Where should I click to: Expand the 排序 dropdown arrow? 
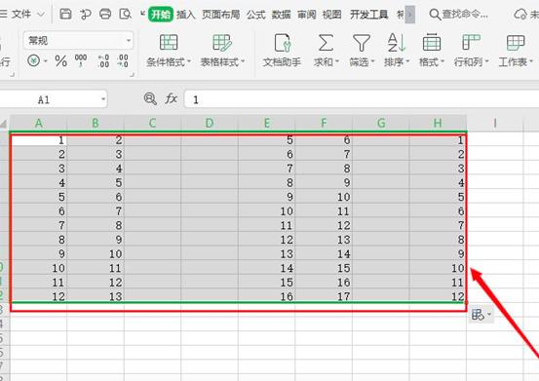tap(407, 61)
